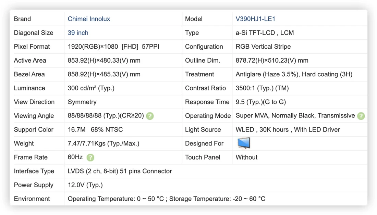377x215 pixels.
Task: Open the V390HJ1-LE1 model link
Action: [255, 19]
